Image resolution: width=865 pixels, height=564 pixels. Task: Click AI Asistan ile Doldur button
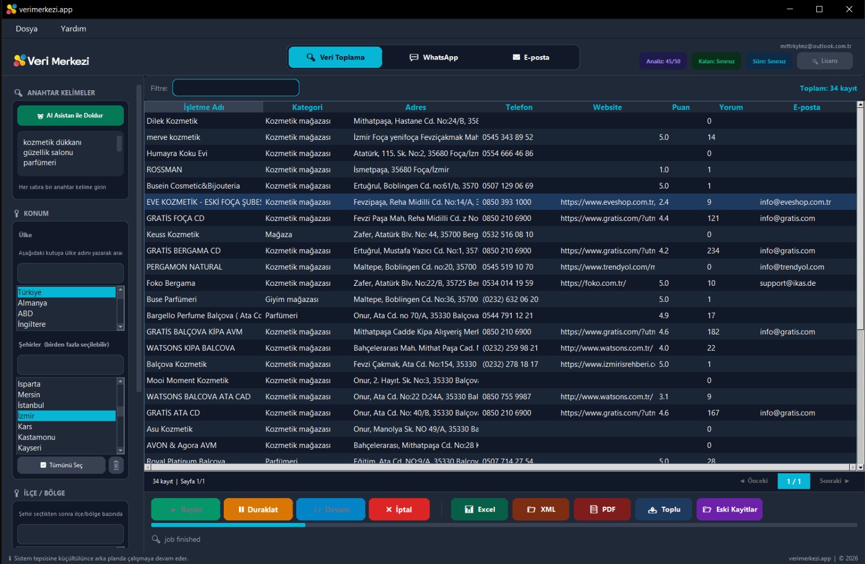pyautogui.click(x=70, y=116)
